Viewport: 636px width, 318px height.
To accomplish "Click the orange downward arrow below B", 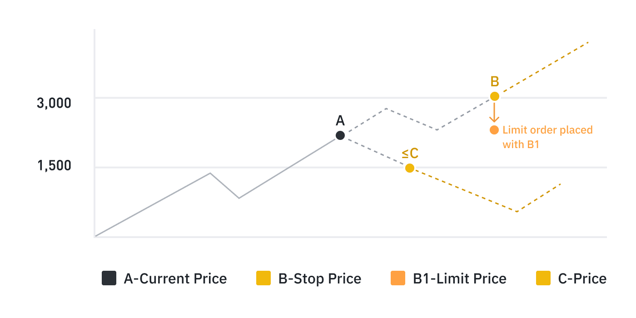I will coord(494,113).
